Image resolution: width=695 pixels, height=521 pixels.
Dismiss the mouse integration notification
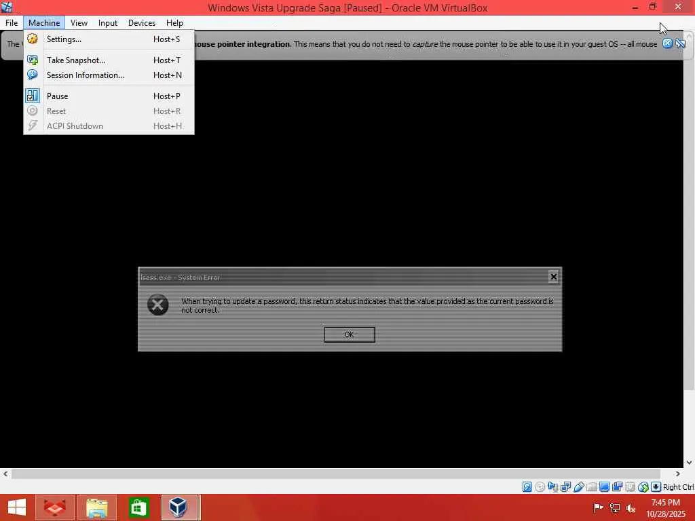pos(667,43)
